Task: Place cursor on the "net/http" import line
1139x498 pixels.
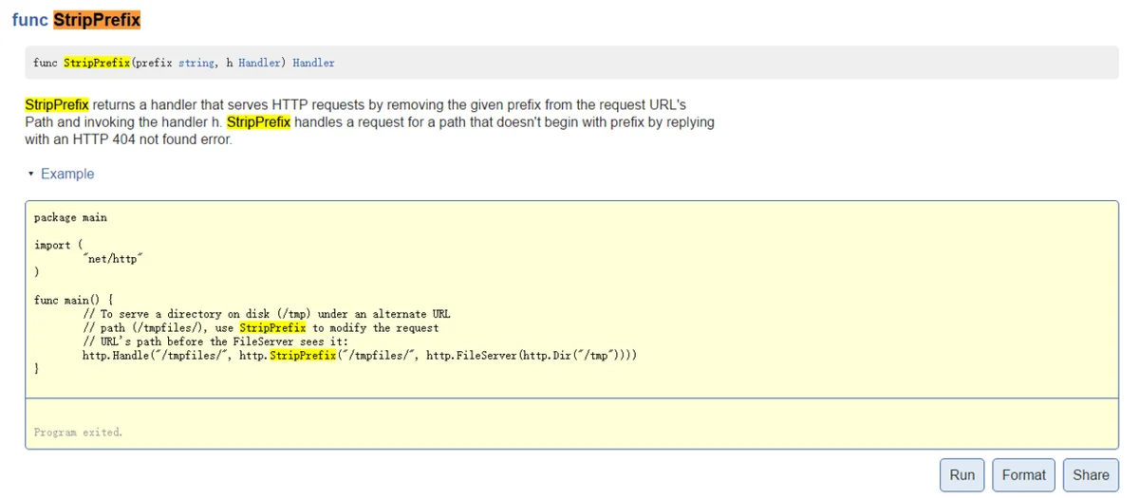Action: click(113, 259)
